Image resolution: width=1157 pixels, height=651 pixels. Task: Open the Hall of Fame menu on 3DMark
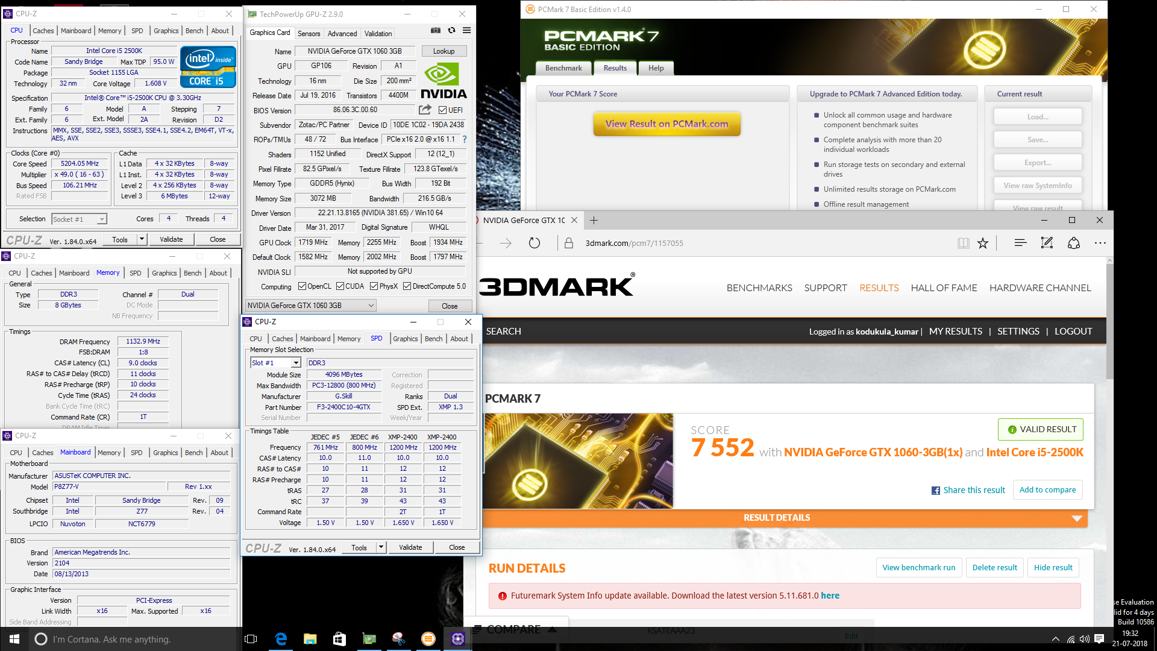(x=944, y=288)
